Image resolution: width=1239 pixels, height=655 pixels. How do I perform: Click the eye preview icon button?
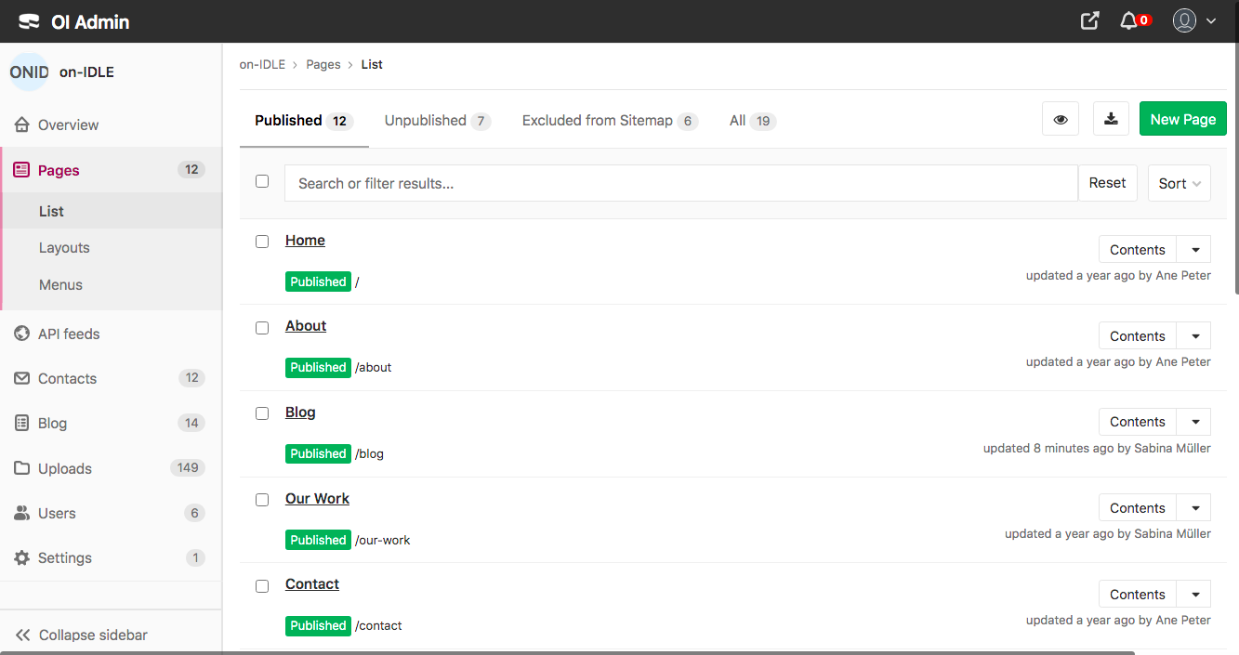(1061, 119)
